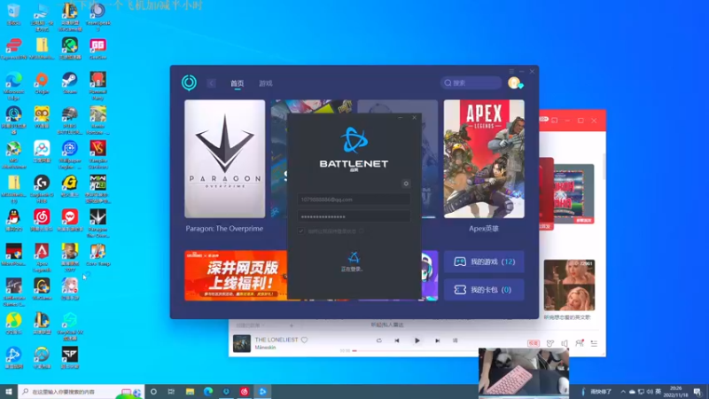Switch to the 首页 tab
Image resolution: width=709 pixels, height=399 pixels.
tap(237, 83)
